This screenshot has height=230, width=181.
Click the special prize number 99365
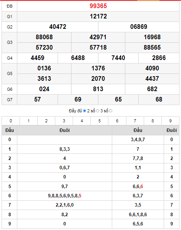click(x=98, y=6)
